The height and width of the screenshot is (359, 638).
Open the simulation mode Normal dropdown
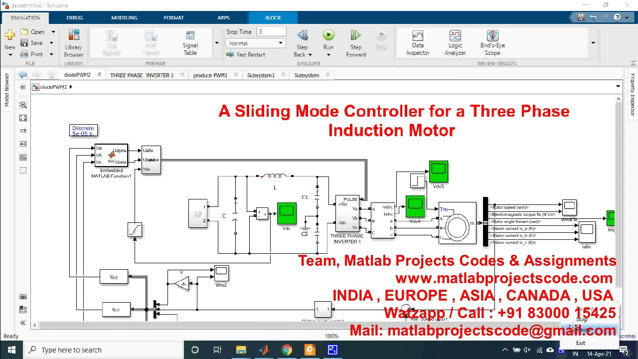(256, 43)
